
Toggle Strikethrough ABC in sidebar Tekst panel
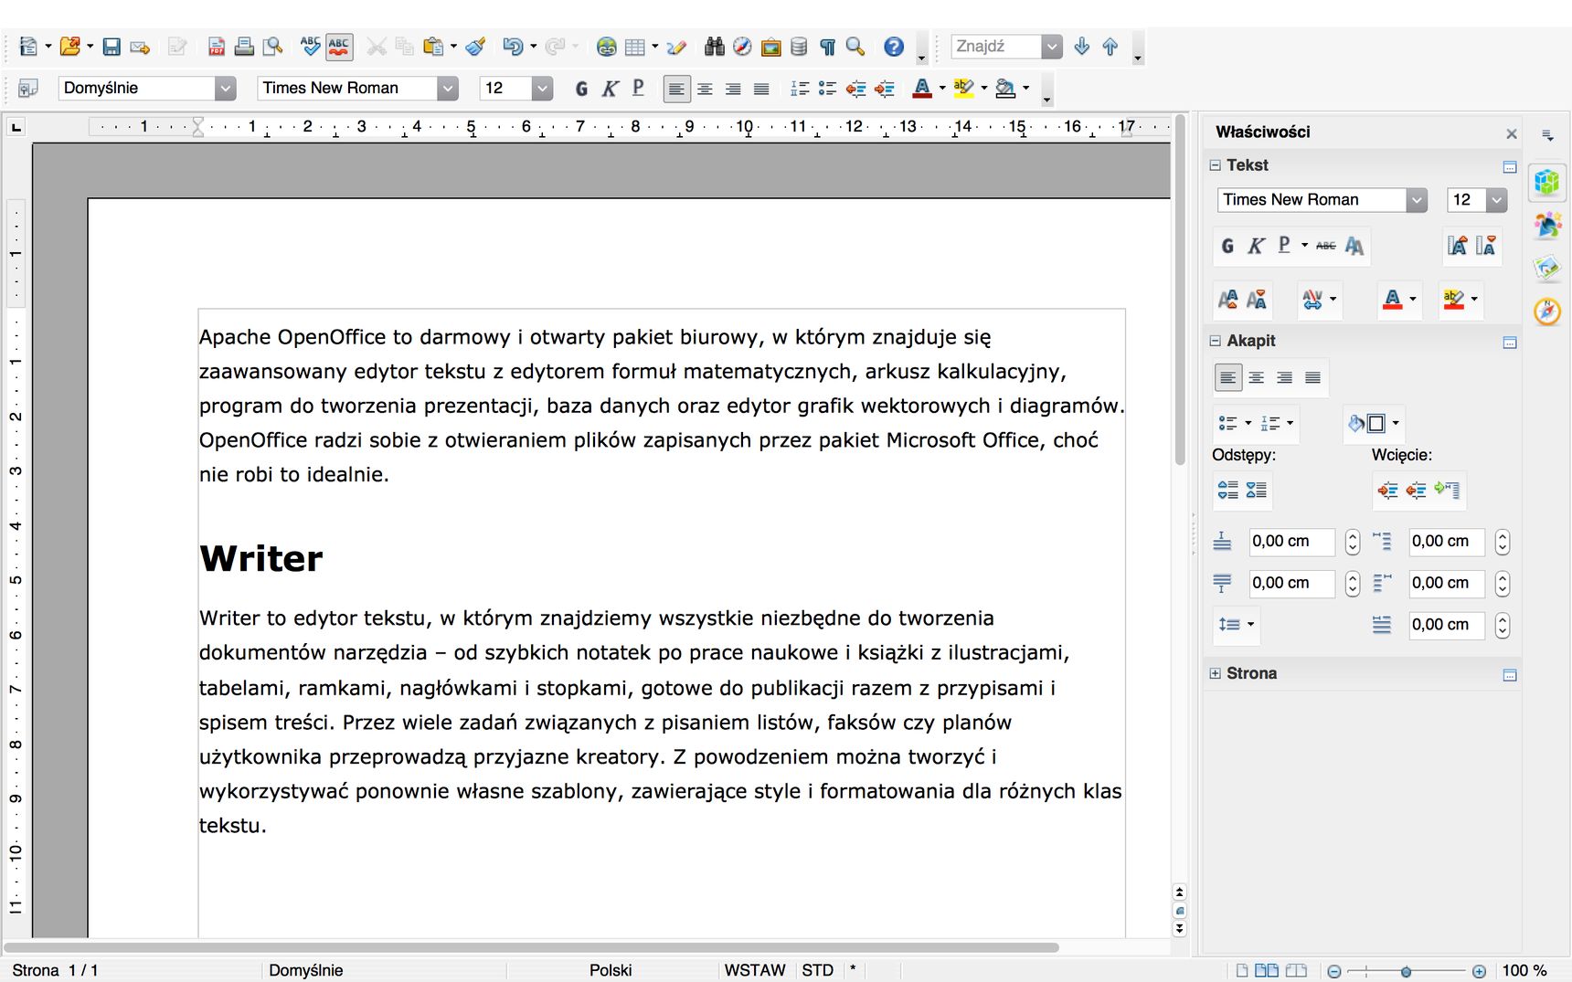[1326, 246]
